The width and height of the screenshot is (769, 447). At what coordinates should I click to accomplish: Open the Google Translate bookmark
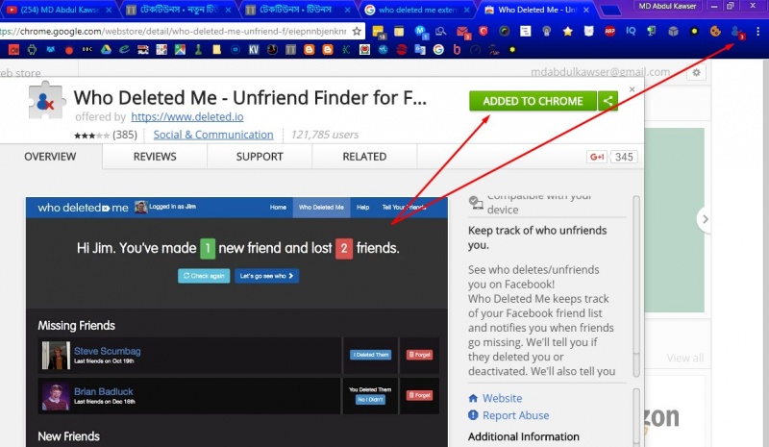coord(420,49)
